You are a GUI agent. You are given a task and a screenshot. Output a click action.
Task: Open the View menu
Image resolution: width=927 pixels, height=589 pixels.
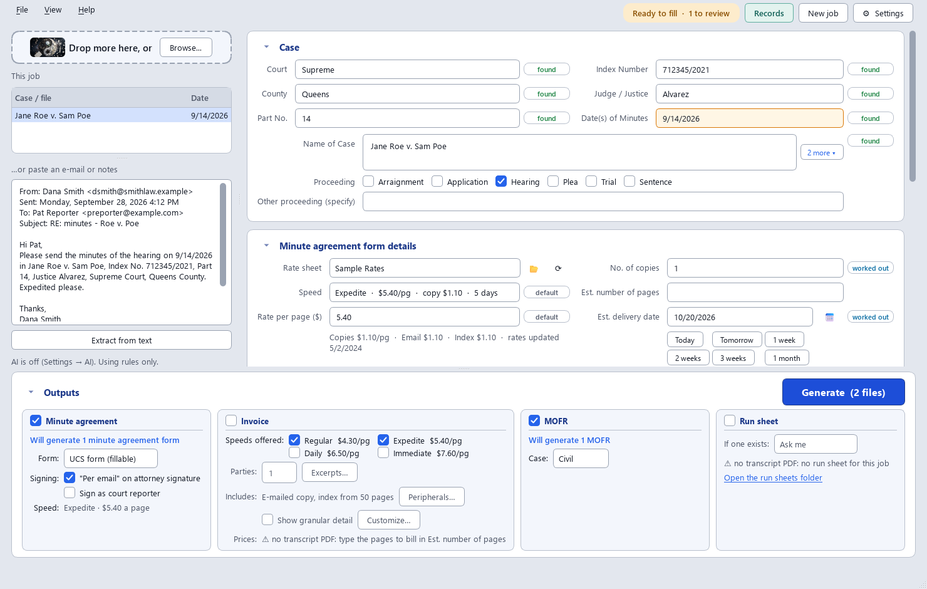click(53, 10)
